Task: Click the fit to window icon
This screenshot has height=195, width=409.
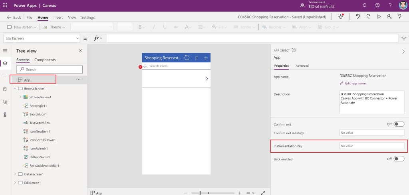Action: pyautogui.click(x=263, y=193)
